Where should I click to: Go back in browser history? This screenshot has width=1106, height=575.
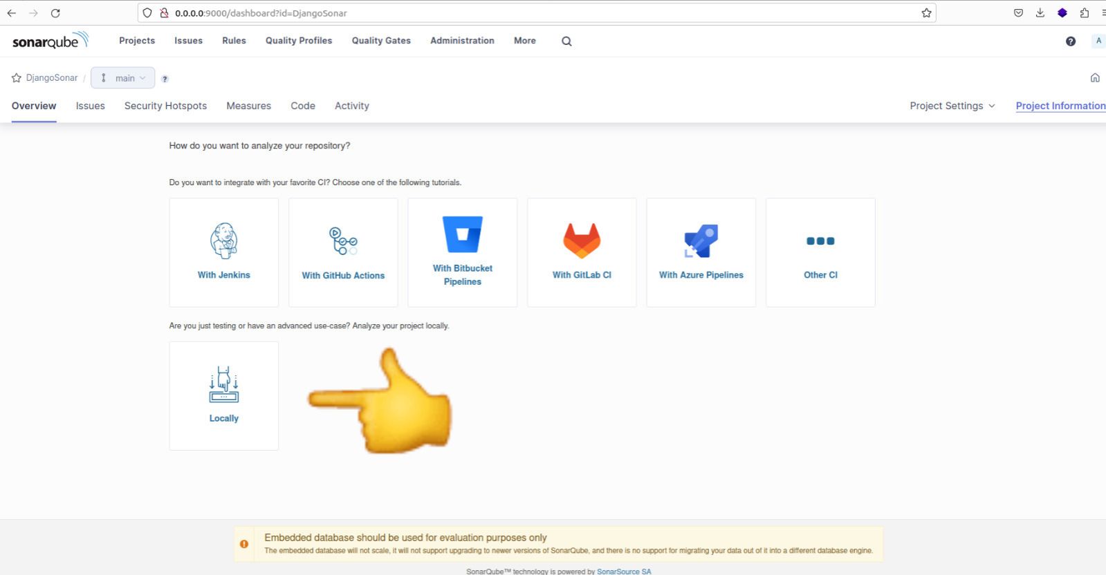coord(12,13)
